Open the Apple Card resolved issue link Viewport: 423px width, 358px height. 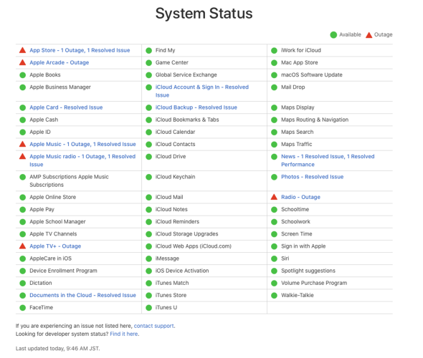(x=66, y=107)
